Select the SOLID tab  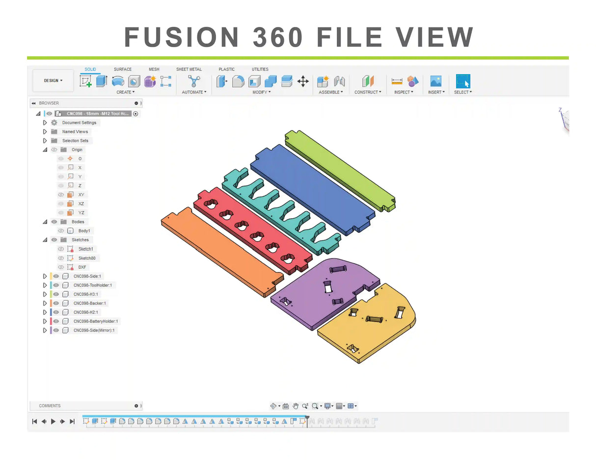[x=90, y=69]
